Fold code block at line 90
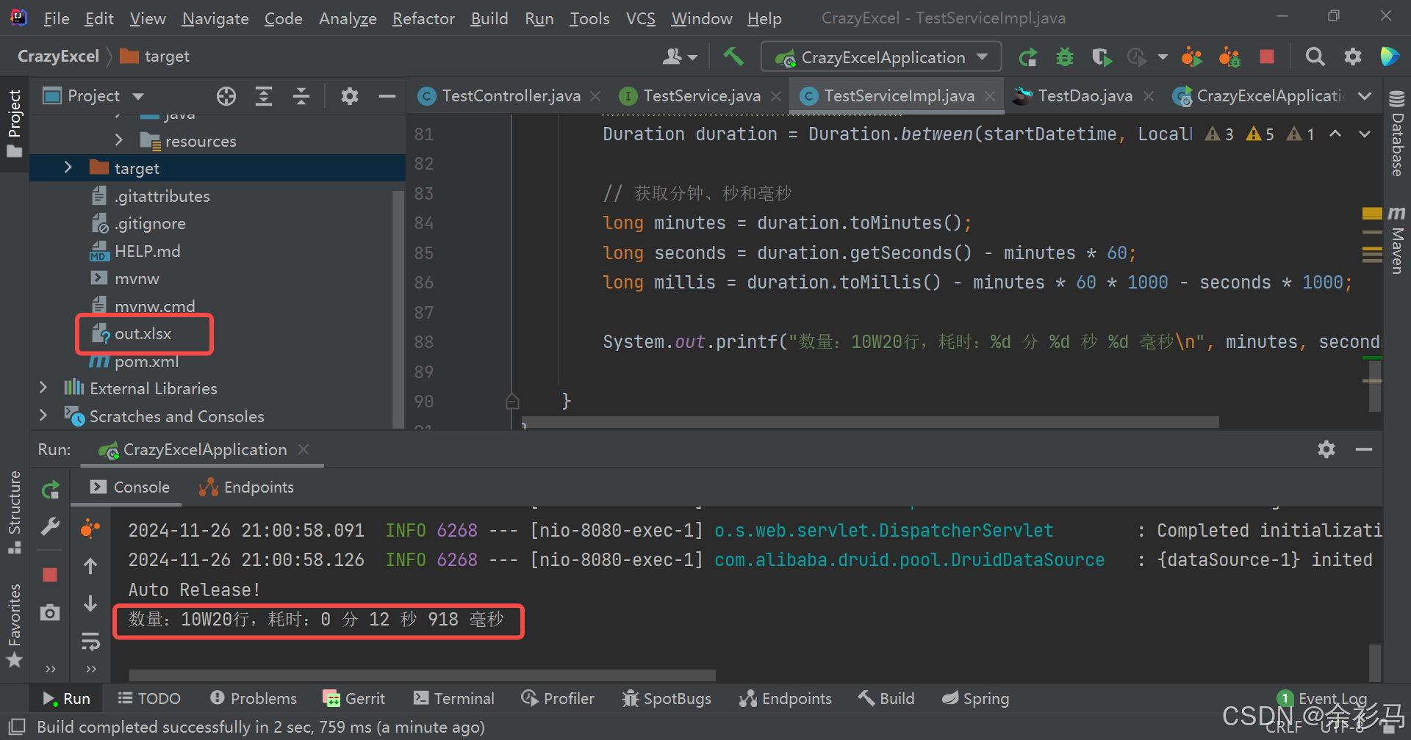Image resolution: width=1411 pixels, height=740 pixels. 512,401
